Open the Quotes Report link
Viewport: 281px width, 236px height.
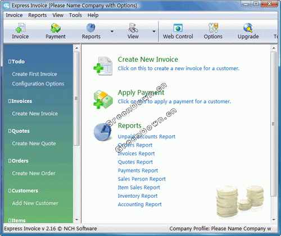coord(135,162)
